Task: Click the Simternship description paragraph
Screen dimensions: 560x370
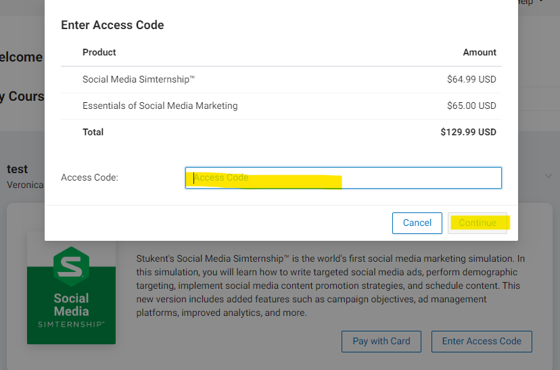Action: (x=330, y=285)
